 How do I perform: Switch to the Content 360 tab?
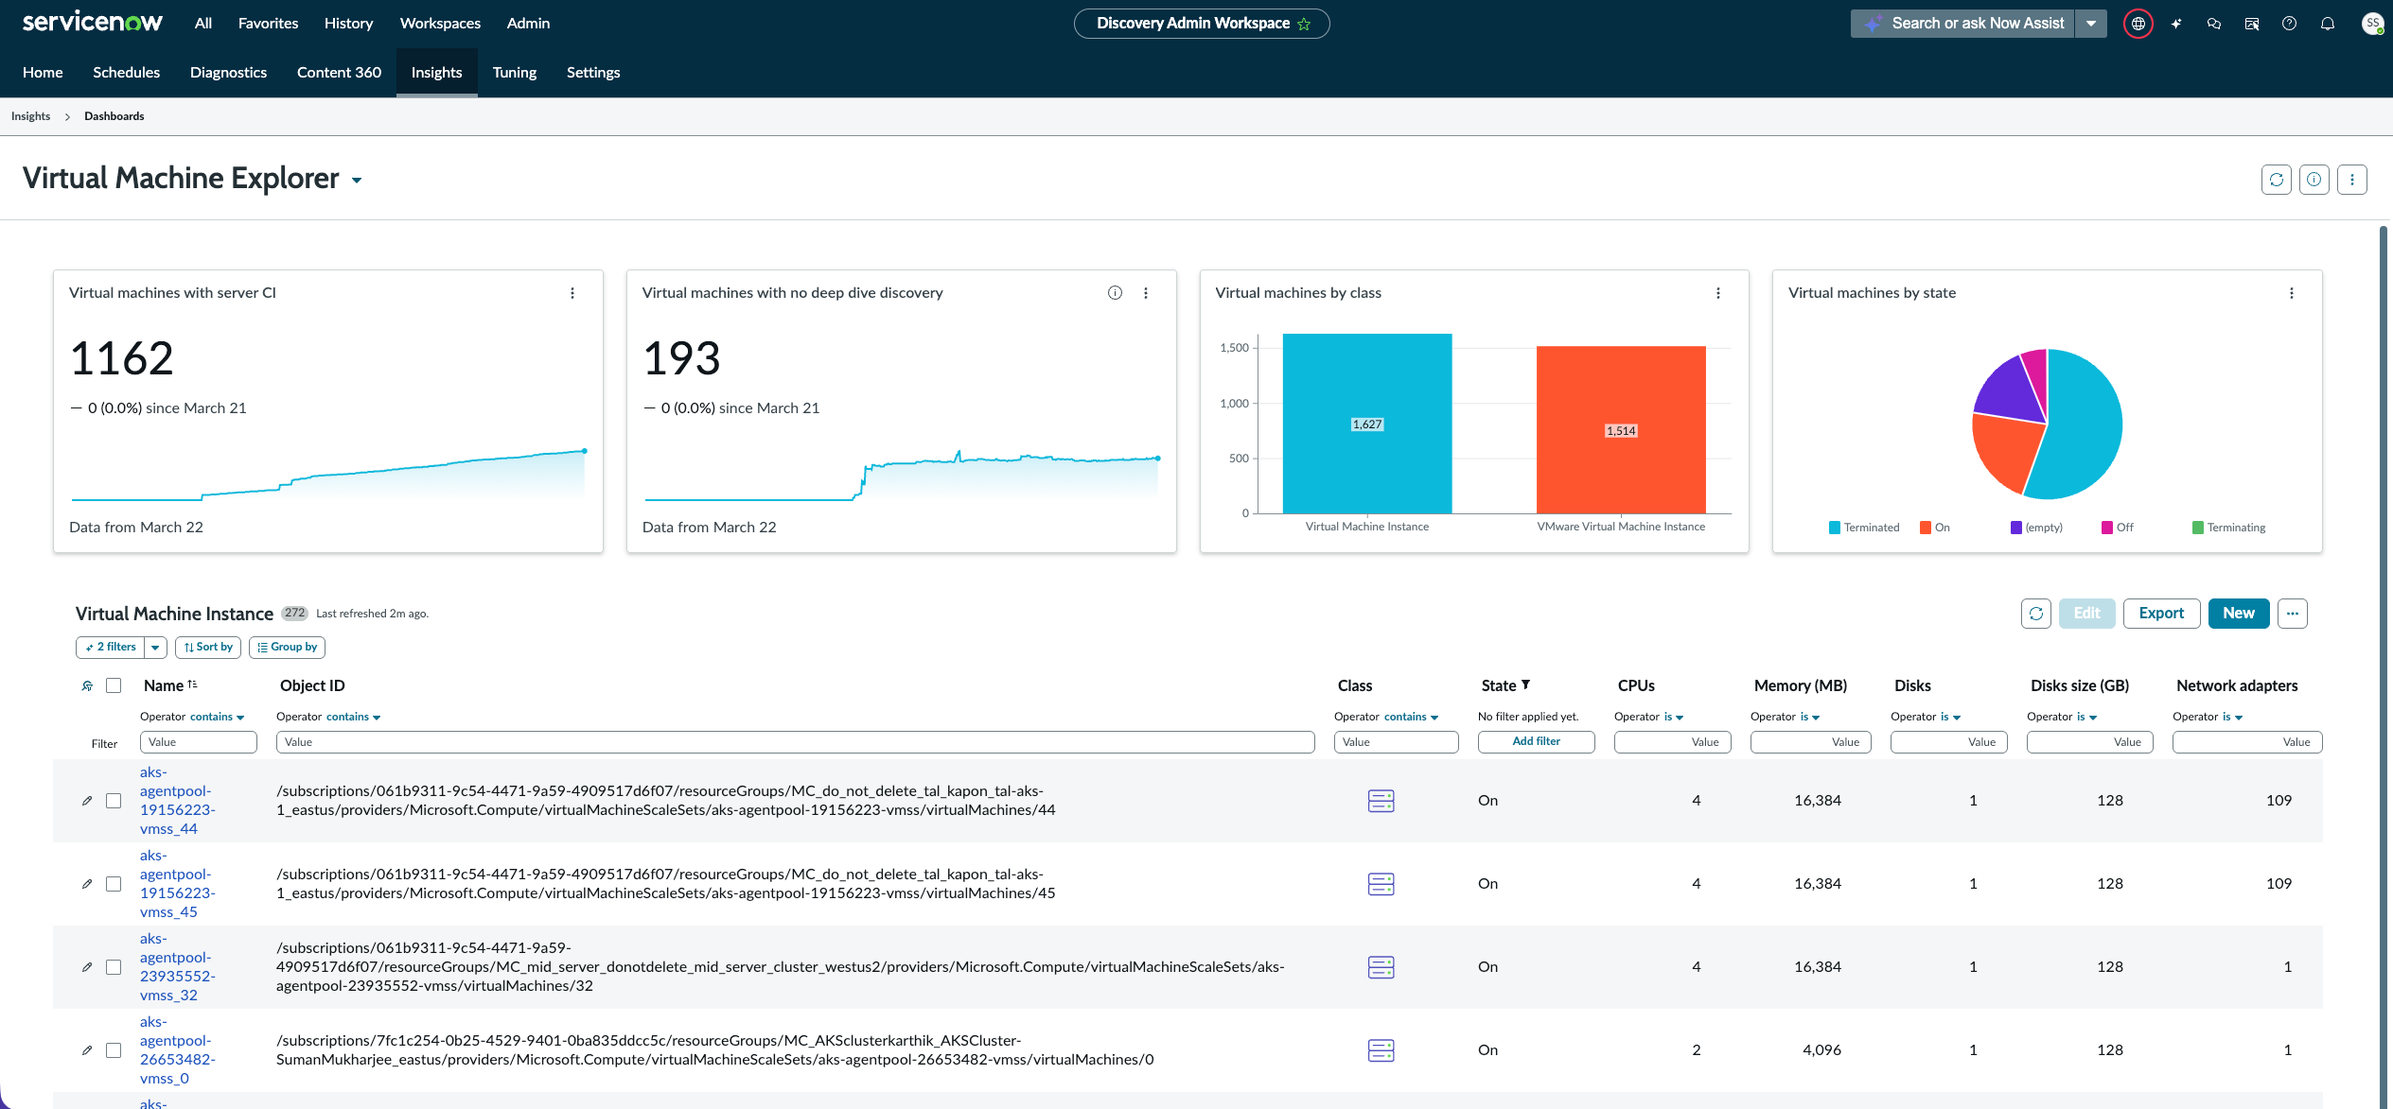point(339,73)
